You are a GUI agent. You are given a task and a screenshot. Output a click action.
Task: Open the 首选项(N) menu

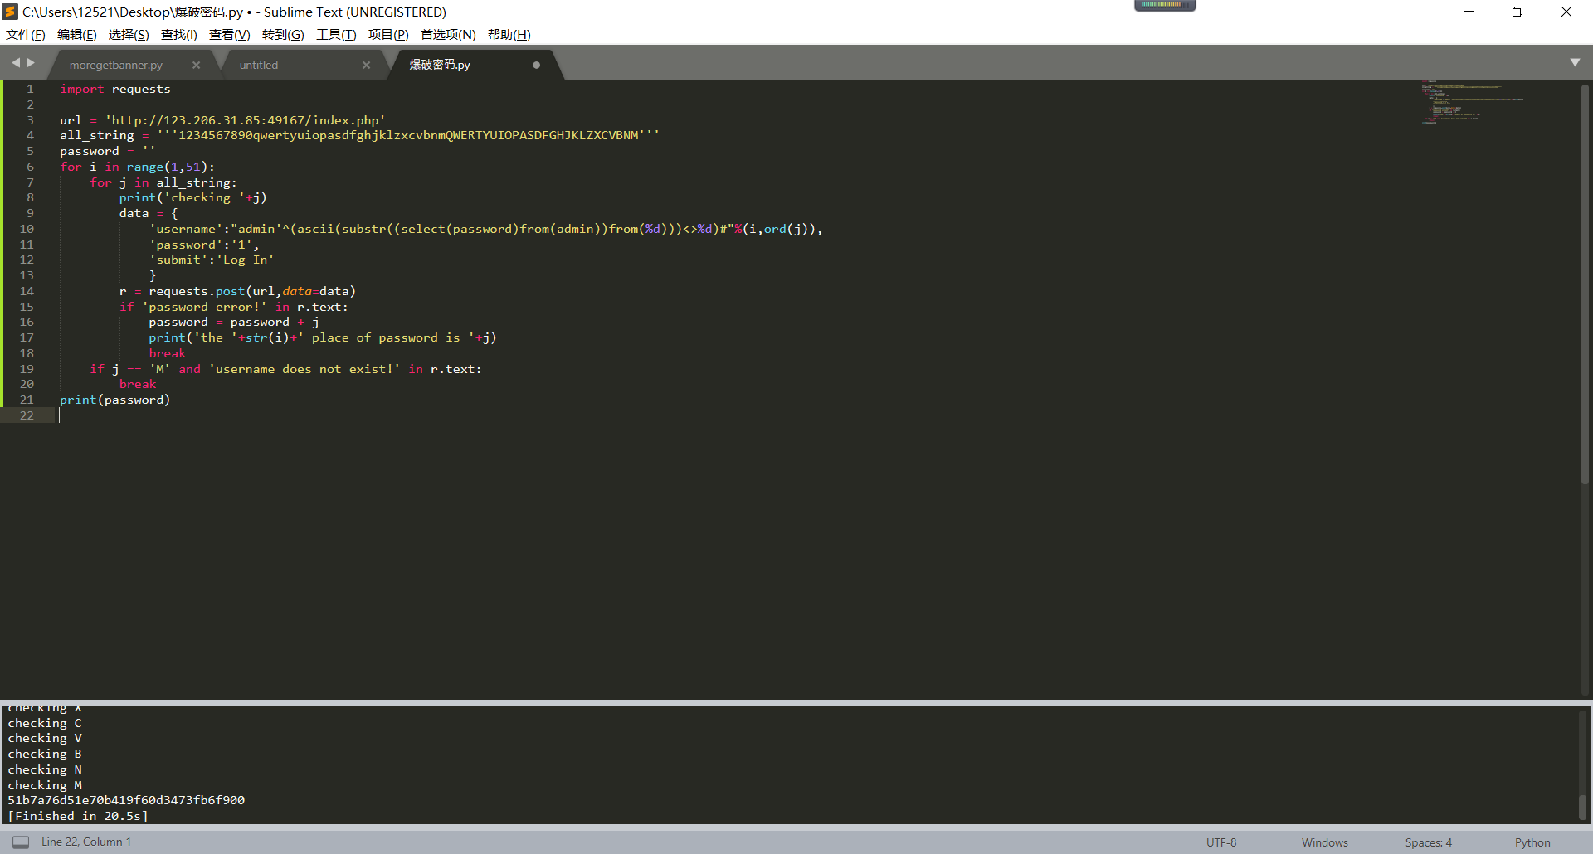point(446,34)
